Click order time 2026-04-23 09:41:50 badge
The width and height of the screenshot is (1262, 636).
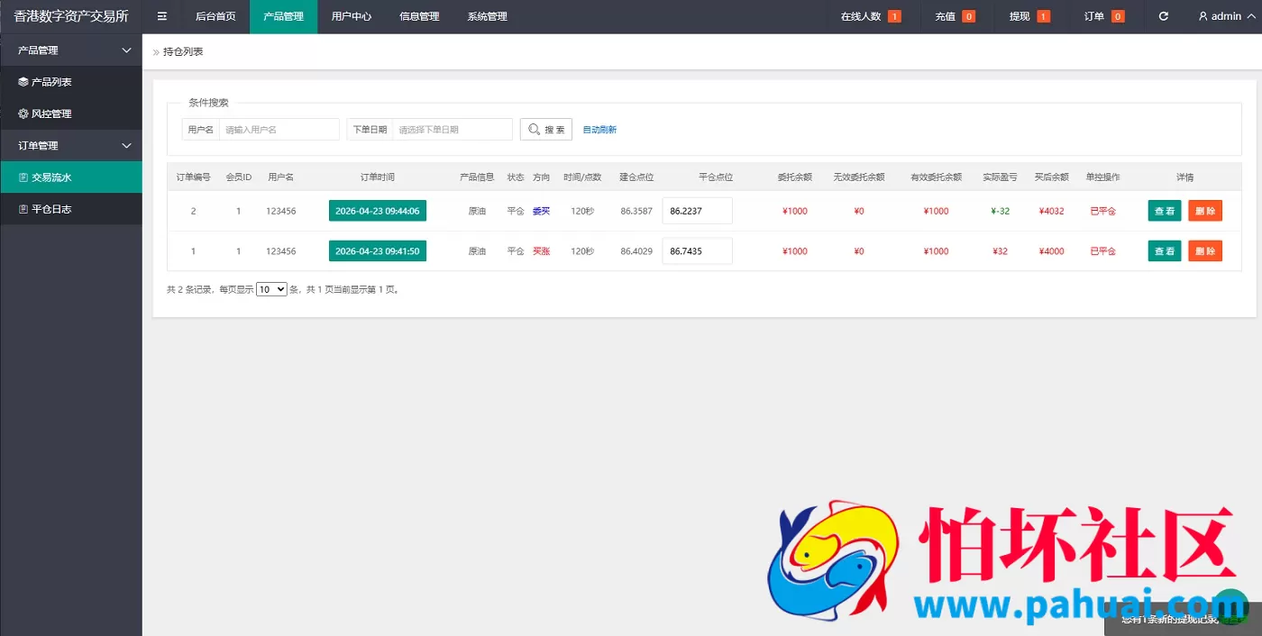coord(378,251)
